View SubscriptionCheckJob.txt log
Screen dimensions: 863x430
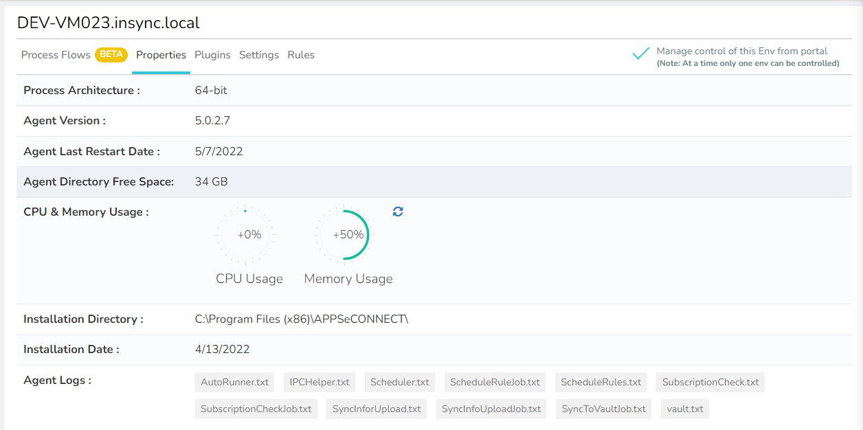point(256,409)
